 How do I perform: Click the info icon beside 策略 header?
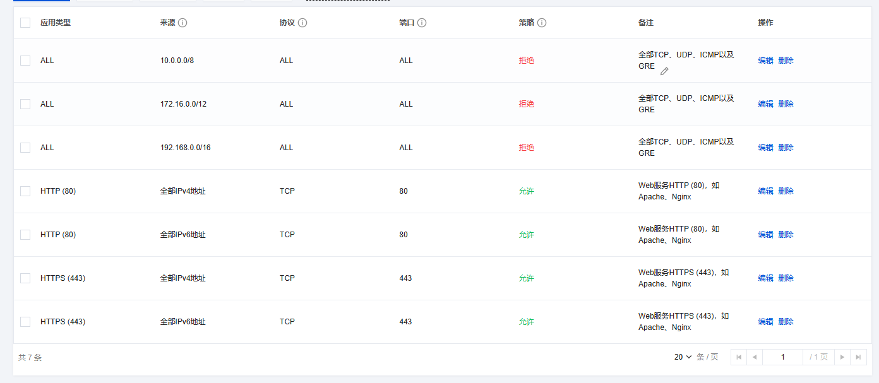click(x=542, y=23)
